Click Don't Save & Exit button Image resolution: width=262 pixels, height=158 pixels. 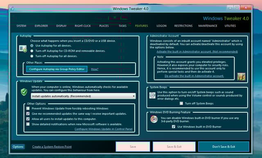coord(224,147)
